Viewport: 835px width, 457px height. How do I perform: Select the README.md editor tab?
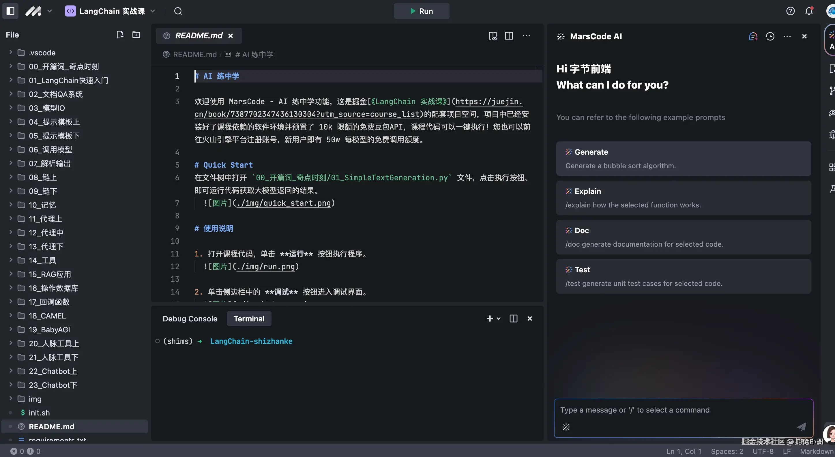[x=199, y=36]
